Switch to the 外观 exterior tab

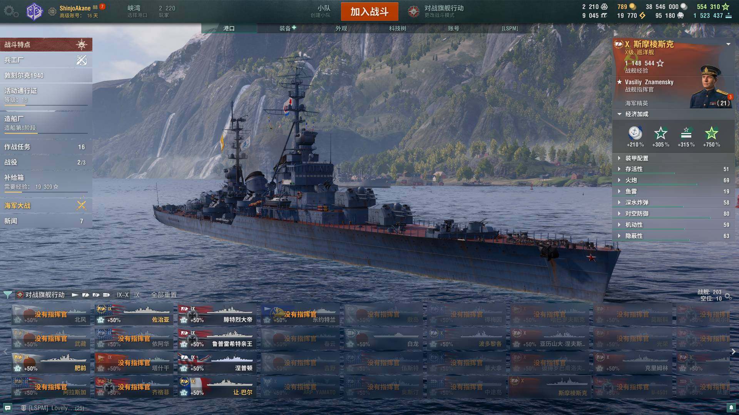[x=341, y=28]
